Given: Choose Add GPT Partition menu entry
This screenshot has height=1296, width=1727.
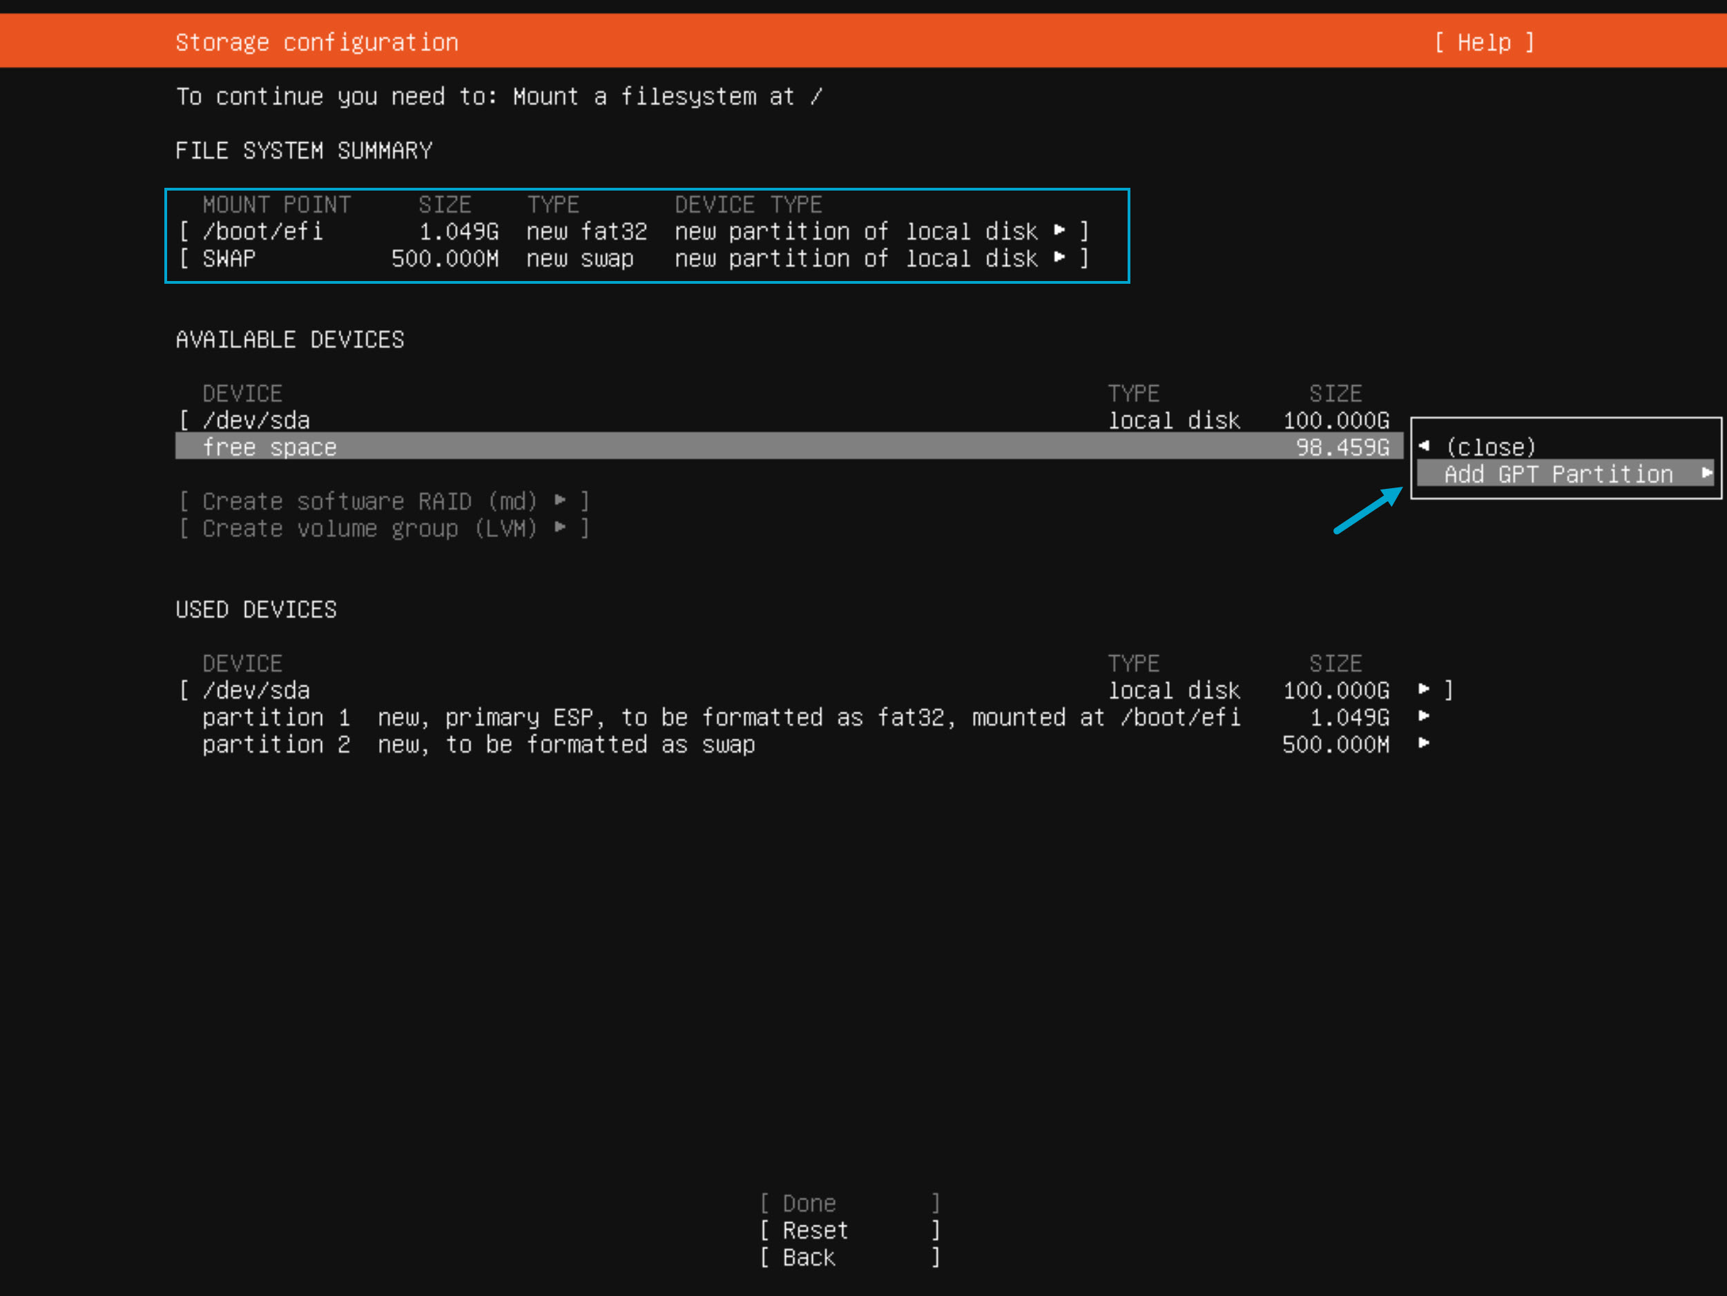Looking at the screenshot, I should (1559, 474).
